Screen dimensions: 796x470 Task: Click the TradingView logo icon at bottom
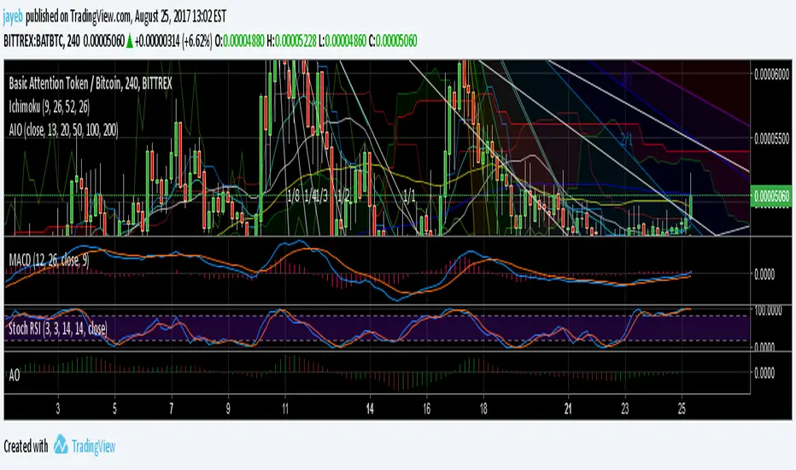(61, 444)
